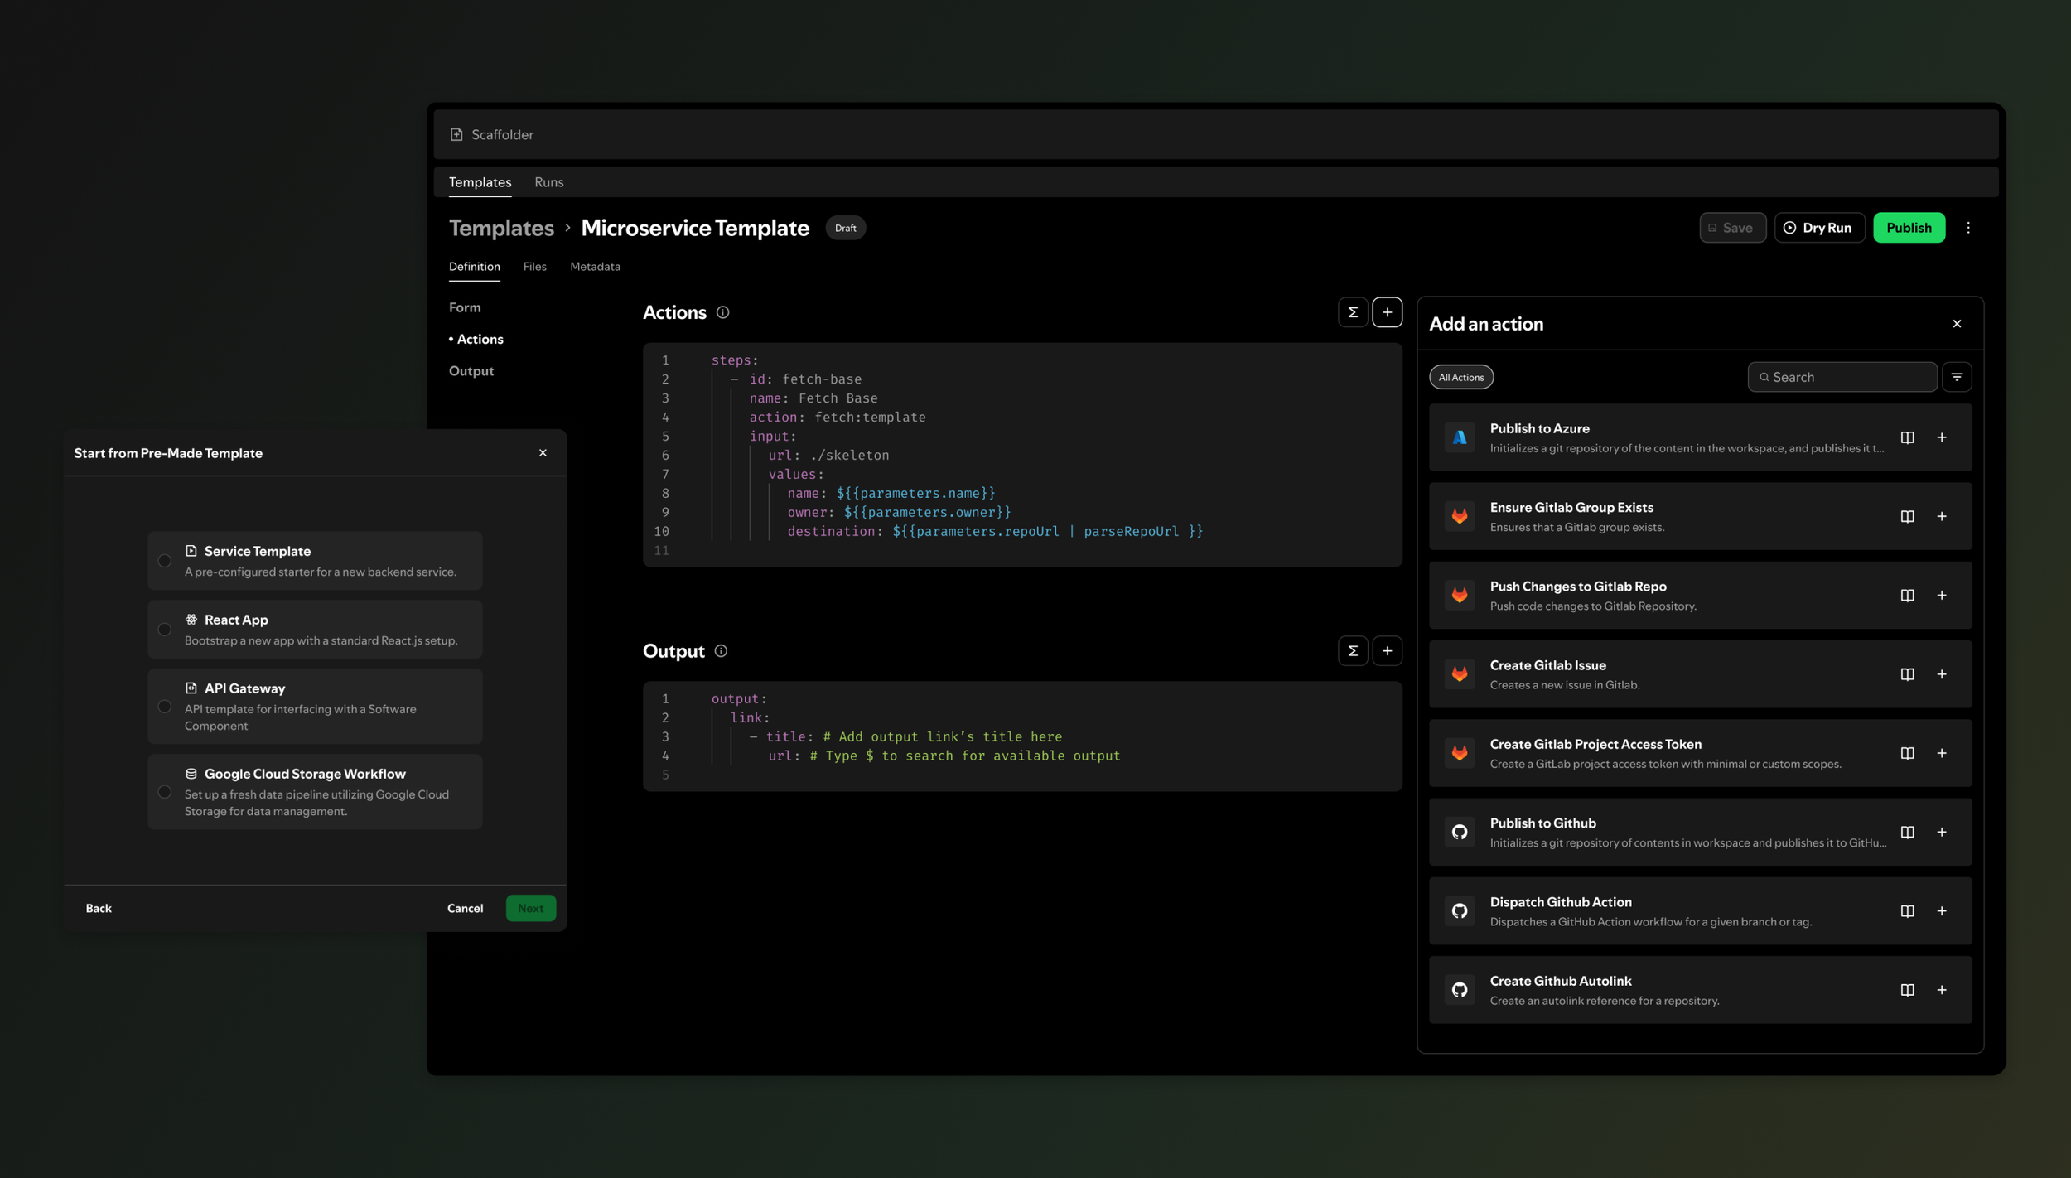Add Push Changes to Gitlab Repo action
This screenshot has height=1178, width=2071.
1941,595
